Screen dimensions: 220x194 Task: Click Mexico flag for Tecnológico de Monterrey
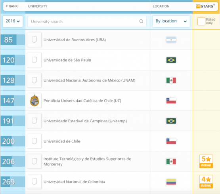coord(171,162)
